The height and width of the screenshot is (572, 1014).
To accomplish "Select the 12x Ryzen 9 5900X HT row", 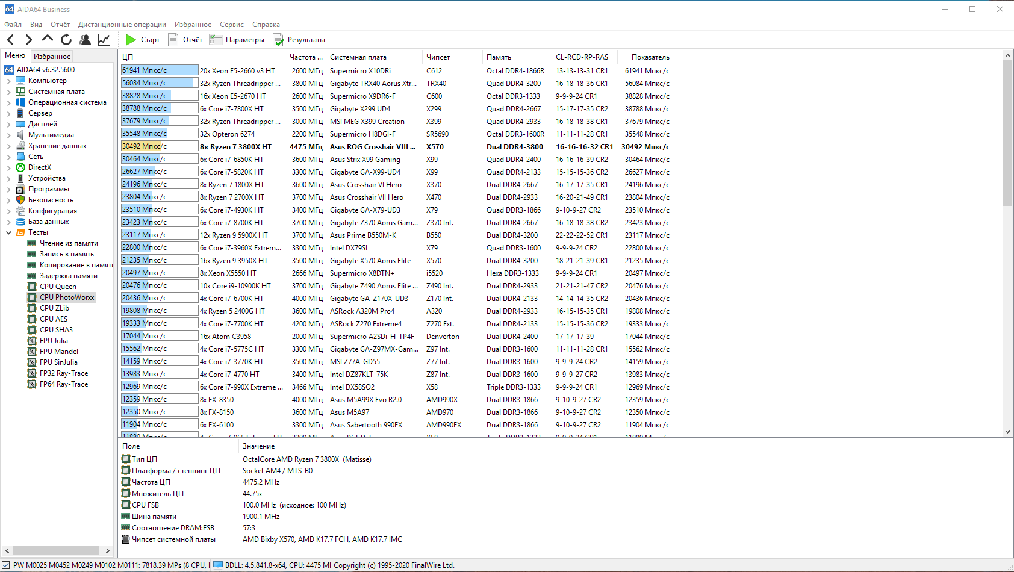I will 396,235.
